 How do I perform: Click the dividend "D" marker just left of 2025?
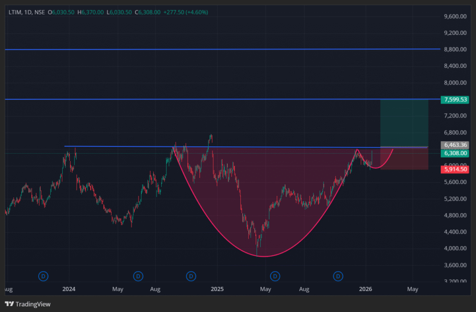(x=191, y=276)
